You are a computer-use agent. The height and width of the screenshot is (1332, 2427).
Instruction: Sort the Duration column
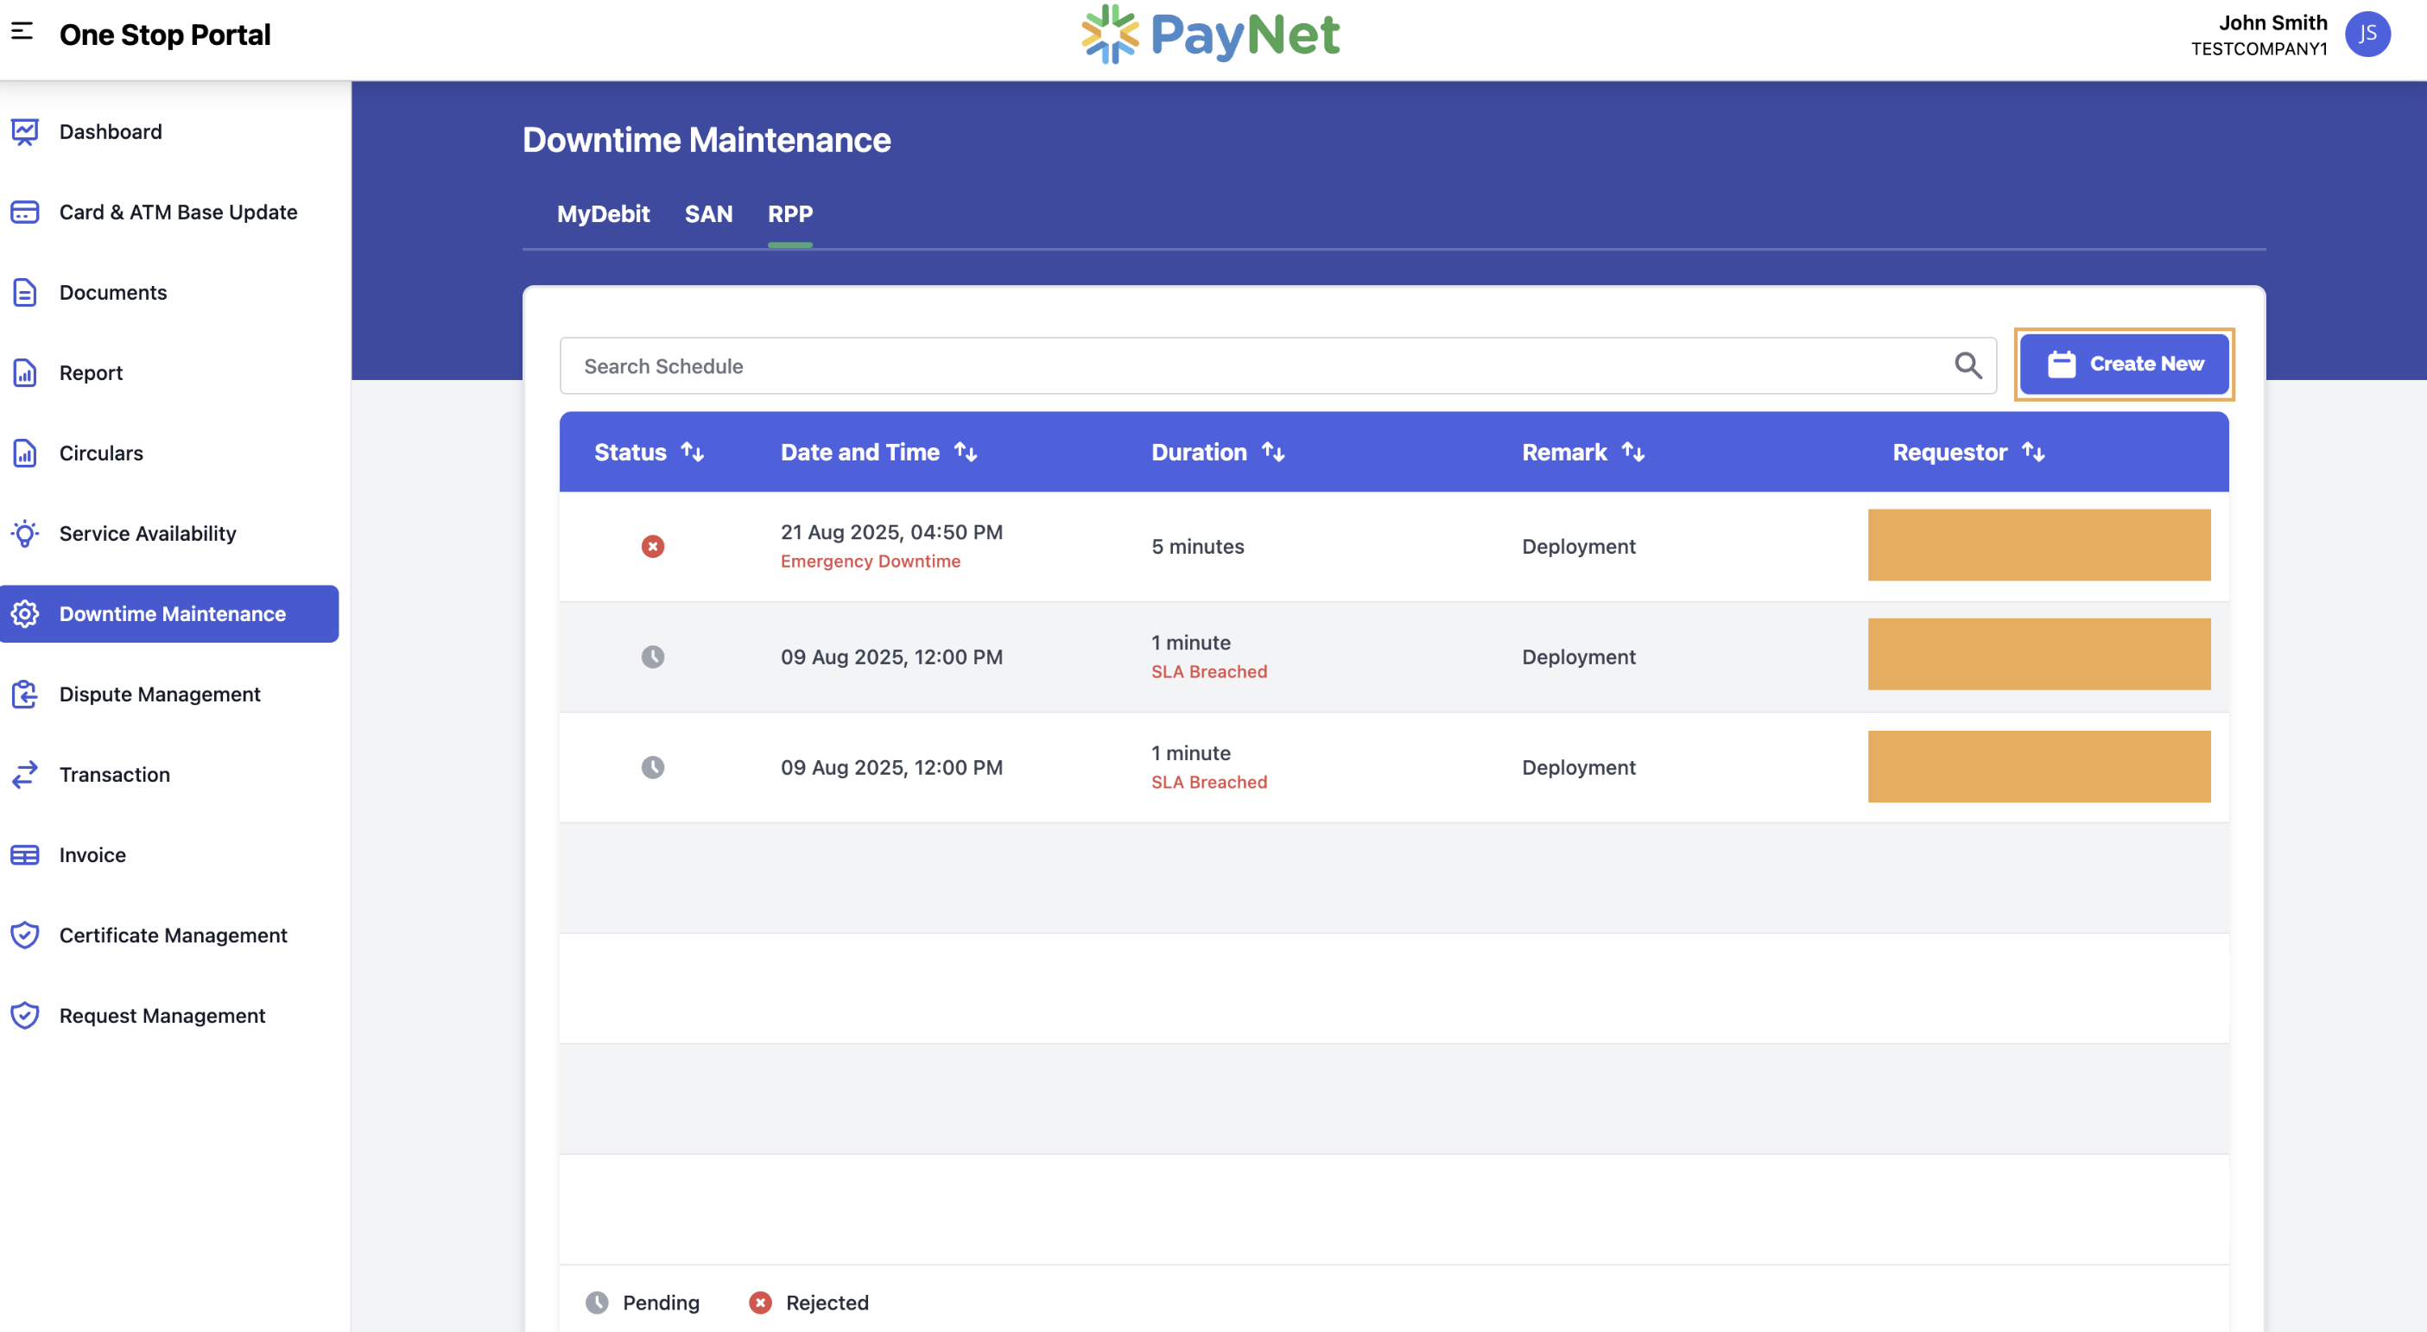tap(1274, 452)
